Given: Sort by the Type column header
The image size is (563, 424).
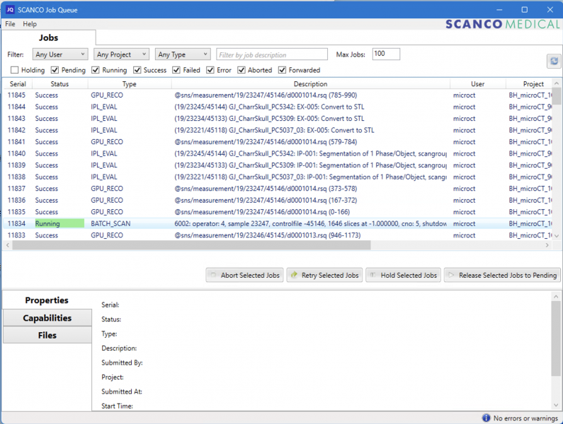Looking at the screenshot, I should pyautogui.click(x=130, y=84).
